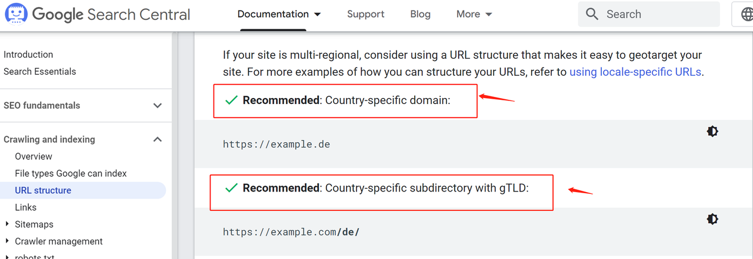Go to the Blog tab

420,14
